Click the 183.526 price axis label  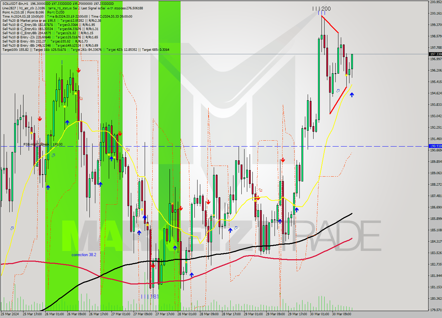(x=435, y=253)
